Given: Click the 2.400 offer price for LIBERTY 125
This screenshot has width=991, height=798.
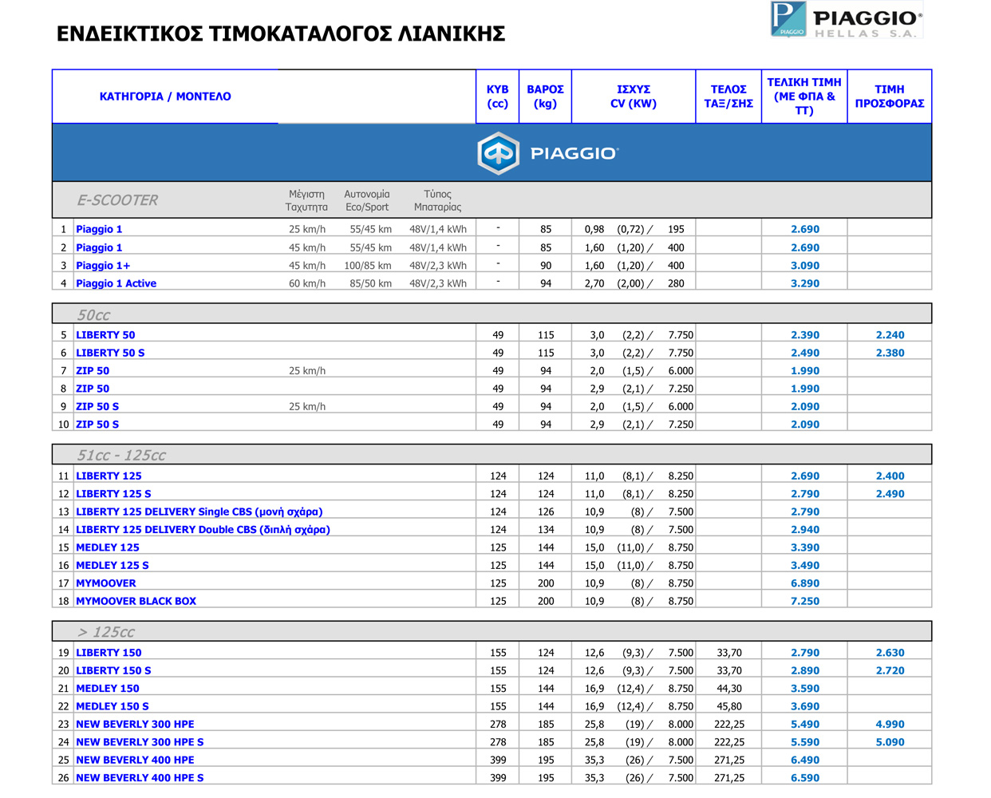Looking at the screenshot, I should point(890,476).
